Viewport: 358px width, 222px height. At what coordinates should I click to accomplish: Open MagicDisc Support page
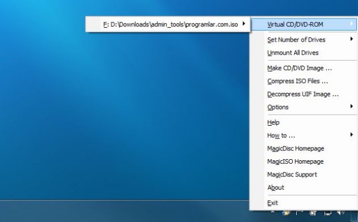point(304,174)
